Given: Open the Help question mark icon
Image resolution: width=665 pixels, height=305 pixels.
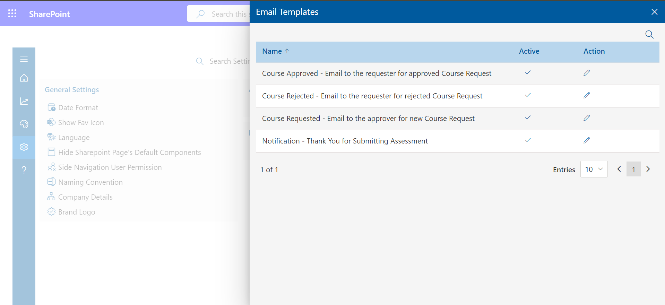Looking at the screenshot, I should tap(24, 170).
